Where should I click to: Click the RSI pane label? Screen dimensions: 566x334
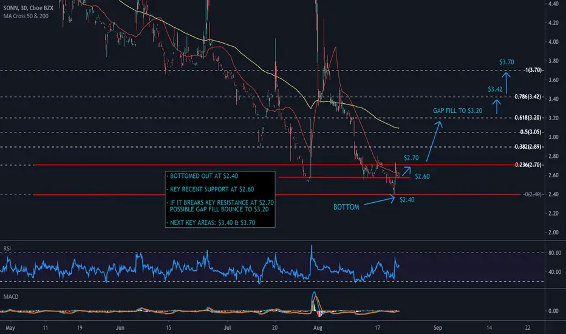pyautogui.click(x=7, y=248)
